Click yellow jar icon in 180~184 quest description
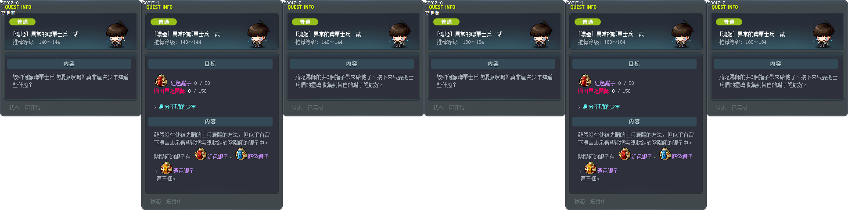848x210 pixels. pos(590,168)
